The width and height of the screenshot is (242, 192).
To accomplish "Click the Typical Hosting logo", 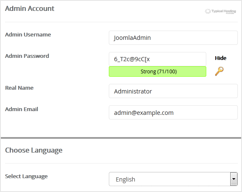I will coord(221,11).
